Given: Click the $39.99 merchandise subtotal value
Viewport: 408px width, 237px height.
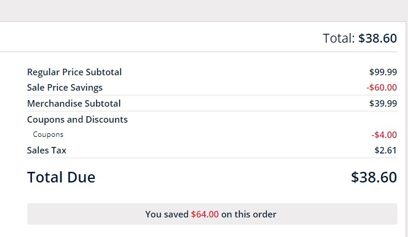Looking at the screenshot, I should [383, 104].
